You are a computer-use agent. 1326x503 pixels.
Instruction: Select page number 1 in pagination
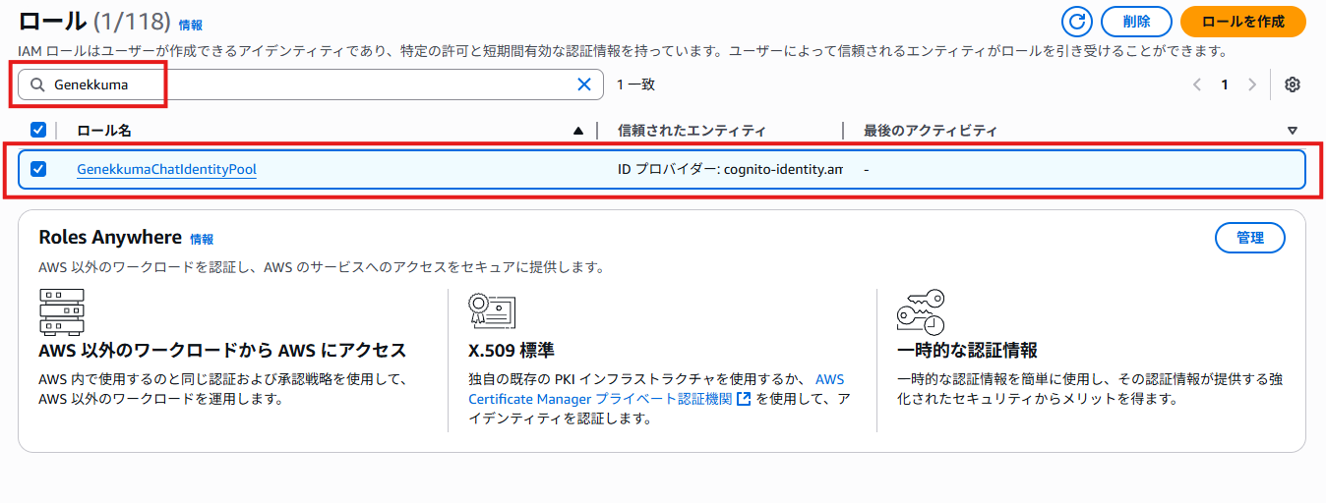point(1225,84)
